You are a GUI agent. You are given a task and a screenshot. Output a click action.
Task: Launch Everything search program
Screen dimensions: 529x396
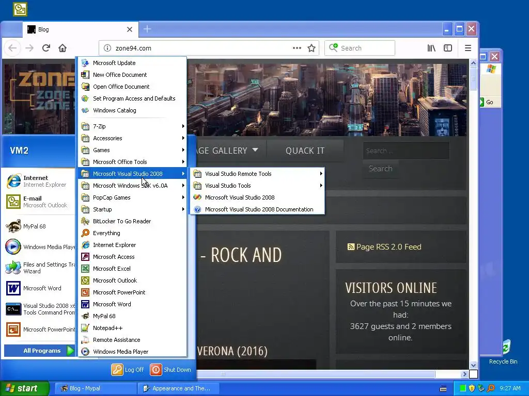point(132,233)
